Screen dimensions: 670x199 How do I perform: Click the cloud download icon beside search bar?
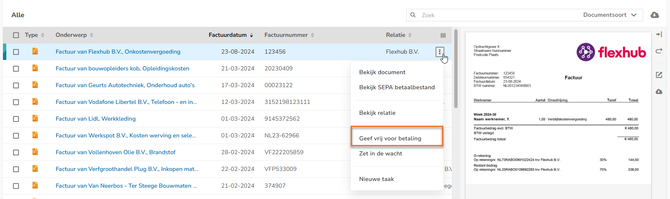pyautogui.click(x=655, y=15)
